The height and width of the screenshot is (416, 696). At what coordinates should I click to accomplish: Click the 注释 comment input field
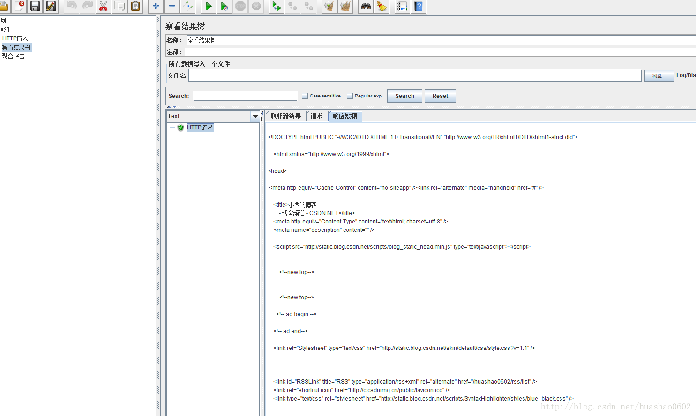440,52
